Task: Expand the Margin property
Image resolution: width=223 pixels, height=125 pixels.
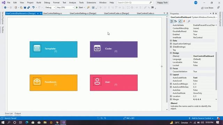Action: (x=171, y=99)
